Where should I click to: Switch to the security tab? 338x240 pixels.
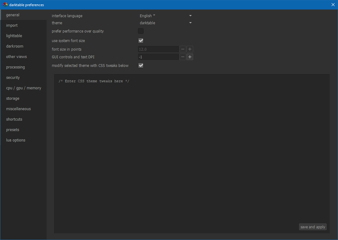tap(23, 77)
